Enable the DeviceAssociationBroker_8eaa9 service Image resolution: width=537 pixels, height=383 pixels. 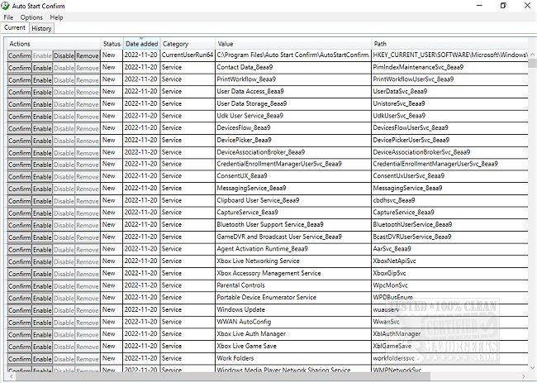tap(42, 153)
